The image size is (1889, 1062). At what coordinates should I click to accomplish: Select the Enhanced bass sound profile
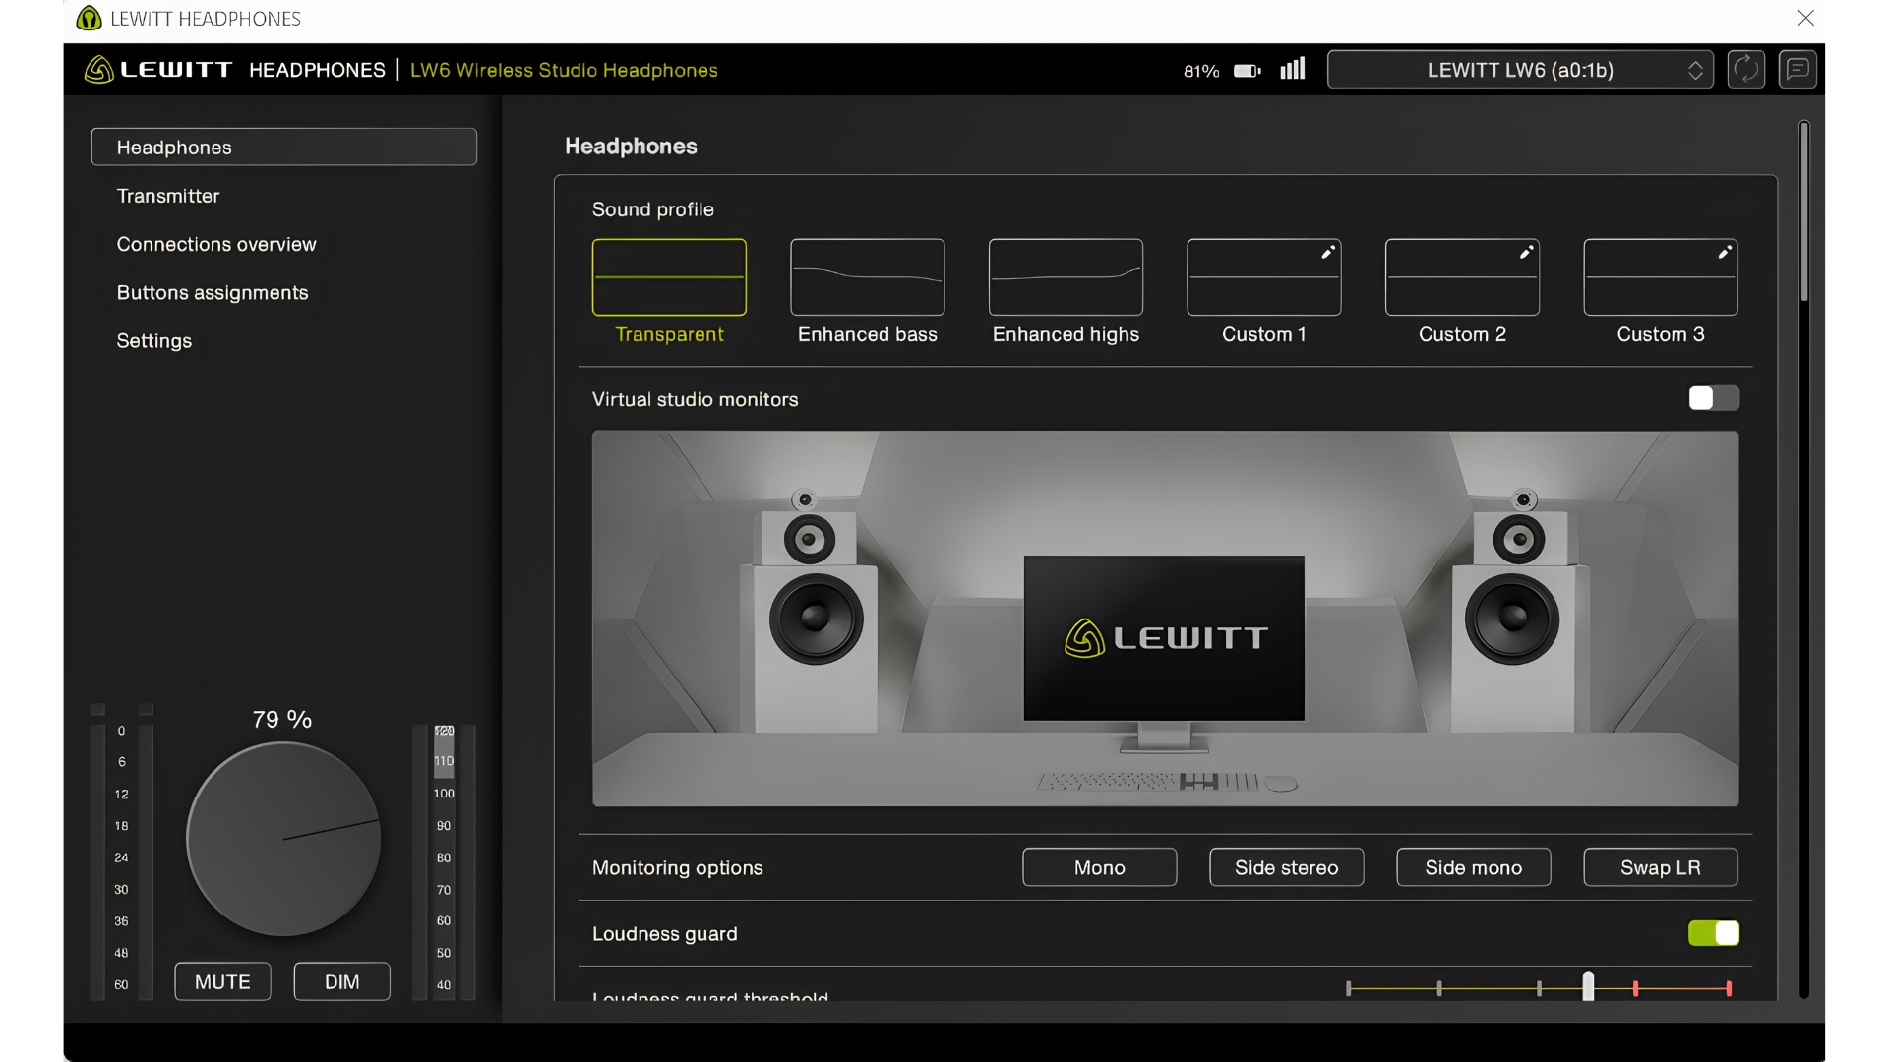point(867,292)
